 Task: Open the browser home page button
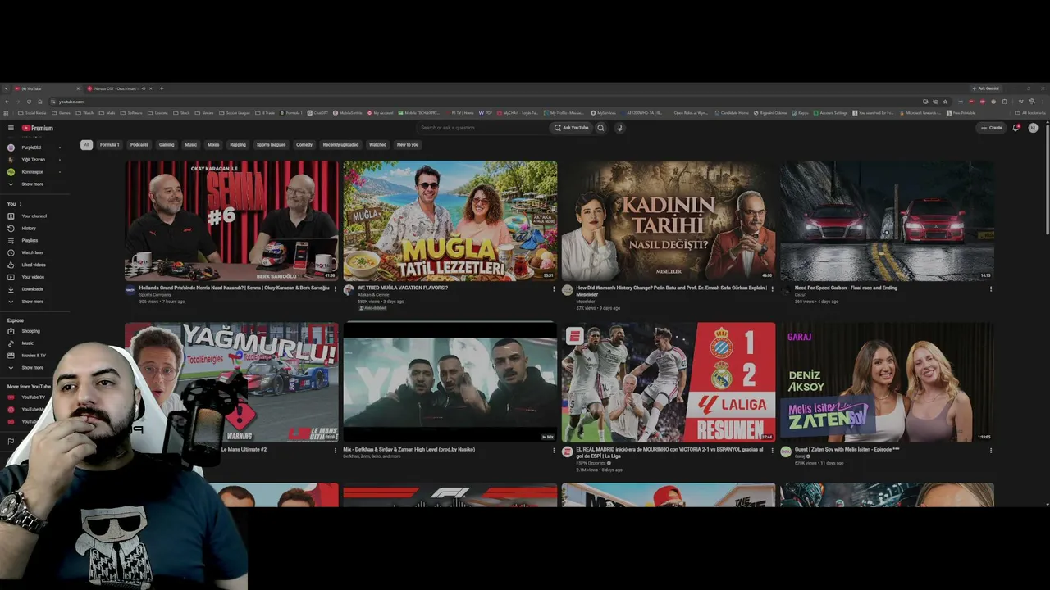pyautogui.click(x=40, y=102)
